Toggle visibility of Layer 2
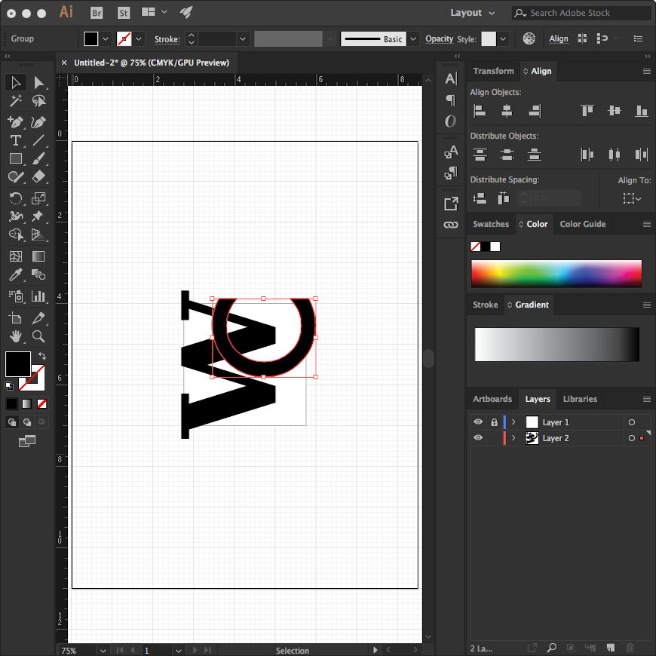This screenshot has width=656, height=656. point(478,438)
